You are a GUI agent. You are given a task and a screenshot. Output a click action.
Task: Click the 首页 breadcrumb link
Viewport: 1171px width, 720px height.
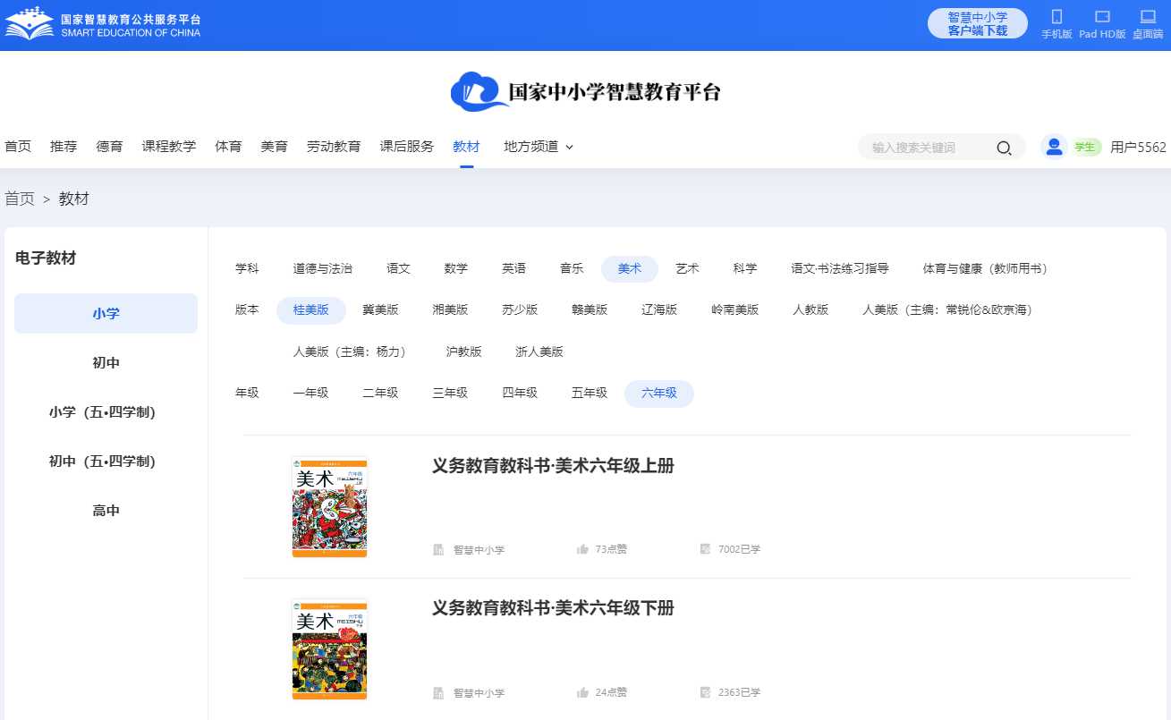(20, 199)
